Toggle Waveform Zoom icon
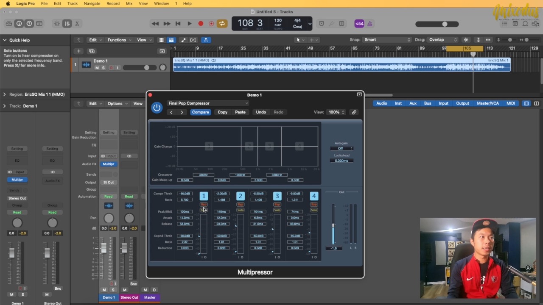The image size is (543, 305). pos(467,40)
